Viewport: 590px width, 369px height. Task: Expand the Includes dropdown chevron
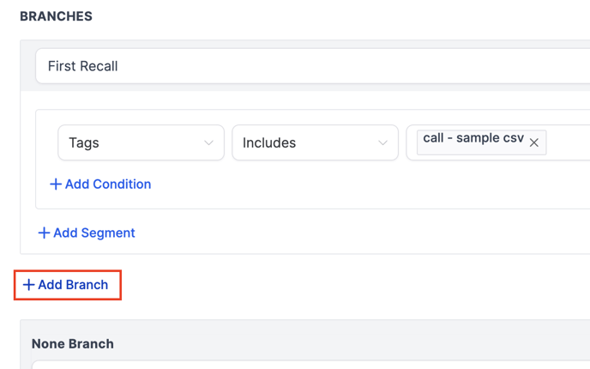(382, 143)
